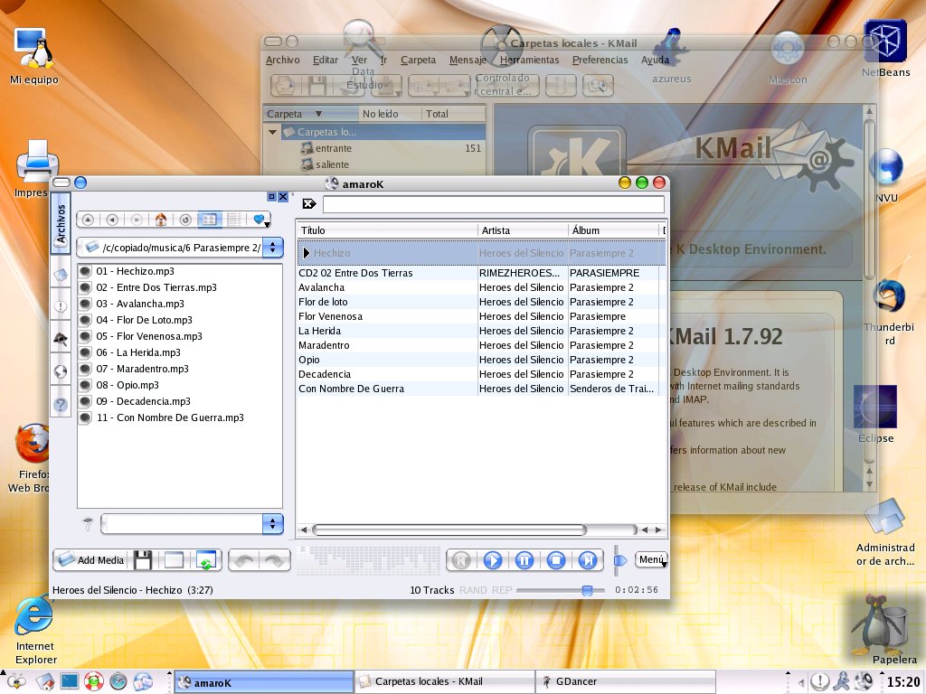The height and width of the screenshot is (694, 926).
Task: Clear the playlist search field
Action: [x=309, y=203]
